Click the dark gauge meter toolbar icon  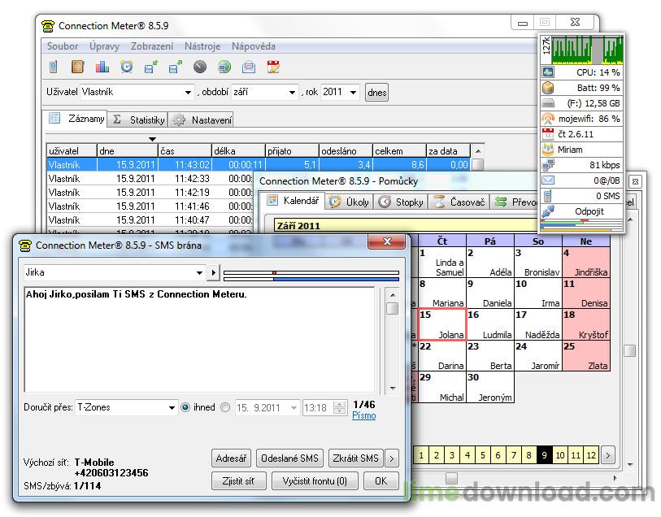[199, 67]
